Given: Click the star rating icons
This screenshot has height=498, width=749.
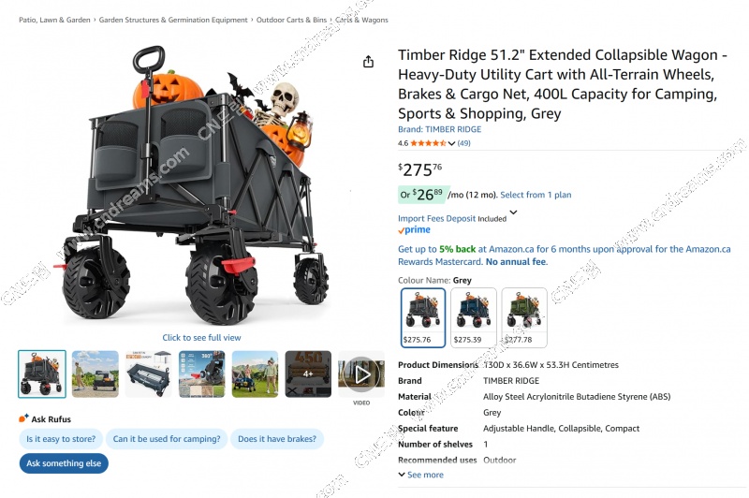Looking at the screenshot, I should (x=428, y=143).
